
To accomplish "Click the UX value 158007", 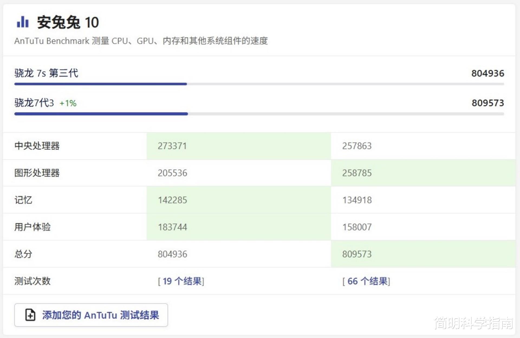I will pyautogui.click(x=357, y=227).
